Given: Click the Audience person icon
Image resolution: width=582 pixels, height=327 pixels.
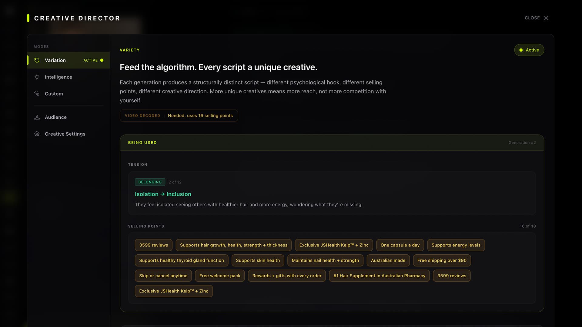Looking at the screenshot, I should pyautogui.click(x=37, y=117).
